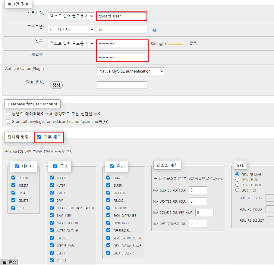The width and height of the screenshot is (274, 265).
Task: Uncheck the ALTER ROUTINE privilege
Action: [x=52, y=230]
